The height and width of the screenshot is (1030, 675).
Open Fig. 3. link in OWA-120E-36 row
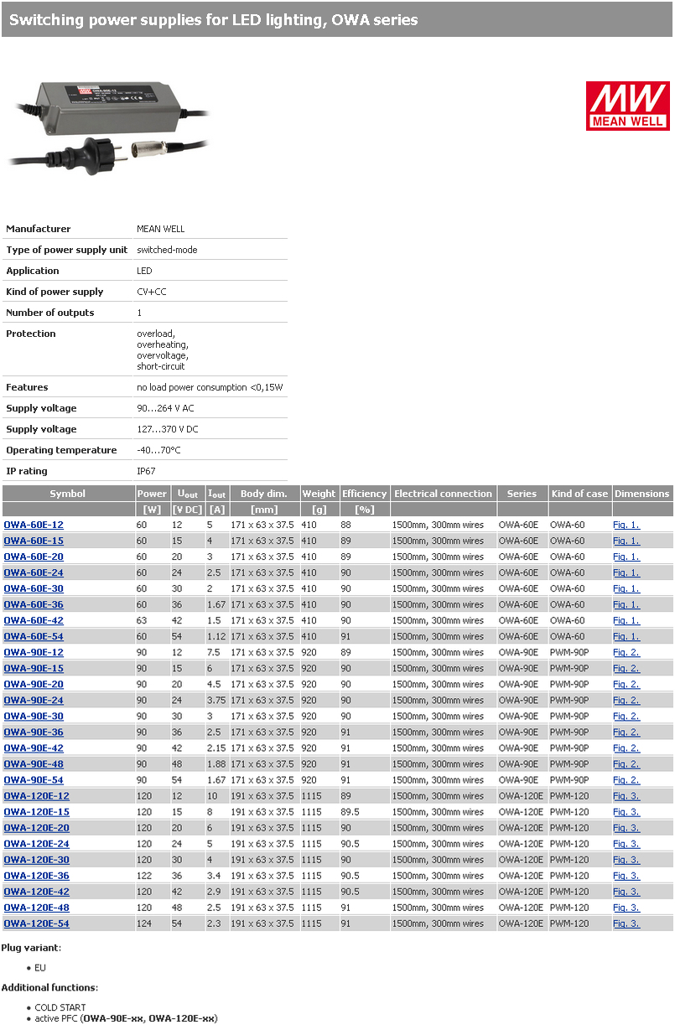pyautogui.click(x=626, y=876)
